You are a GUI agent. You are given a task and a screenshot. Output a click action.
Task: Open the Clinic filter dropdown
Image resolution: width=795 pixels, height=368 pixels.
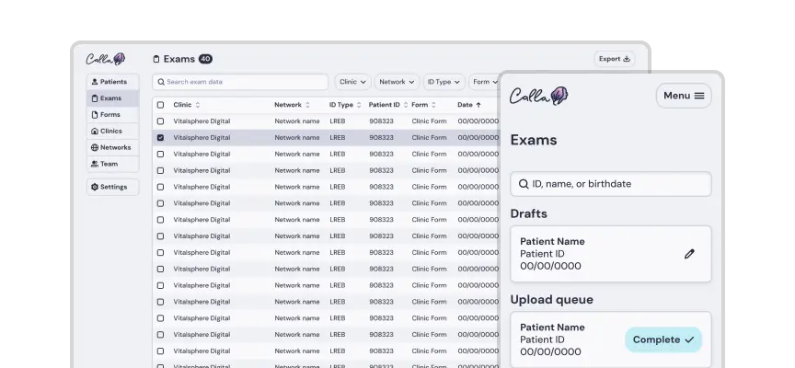pos(352,82)
